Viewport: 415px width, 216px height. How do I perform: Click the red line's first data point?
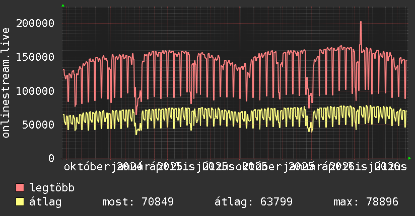coord(63,69)
